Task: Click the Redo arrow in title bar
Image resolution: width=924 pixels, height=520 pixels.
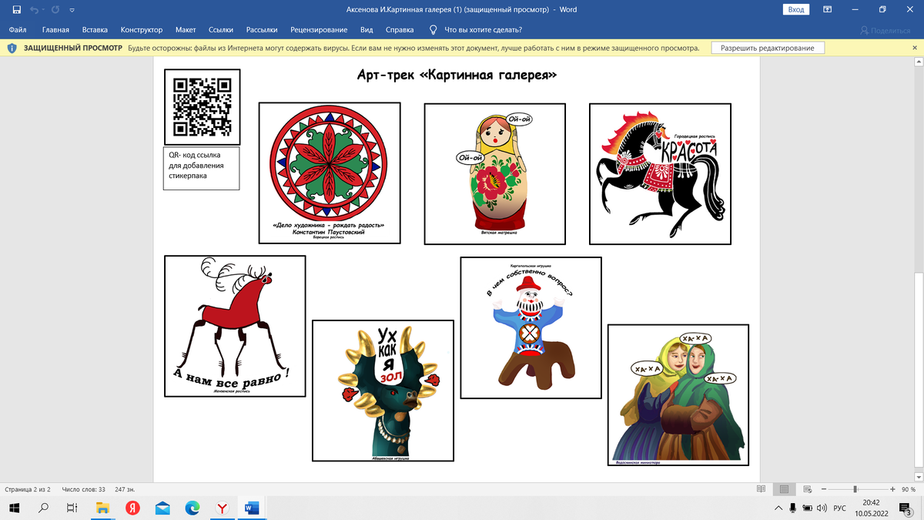Action: (54, 10)
